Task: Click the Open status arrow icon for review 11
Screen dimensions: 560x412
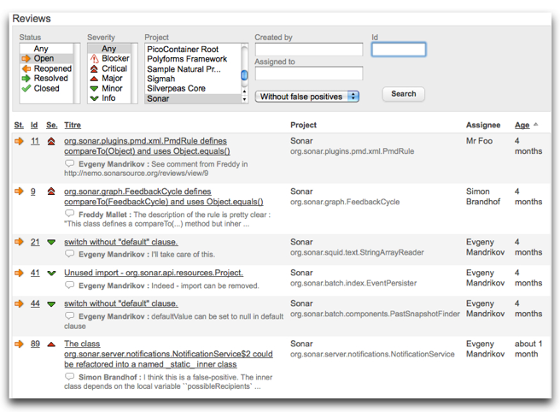Action: (19, 141)
